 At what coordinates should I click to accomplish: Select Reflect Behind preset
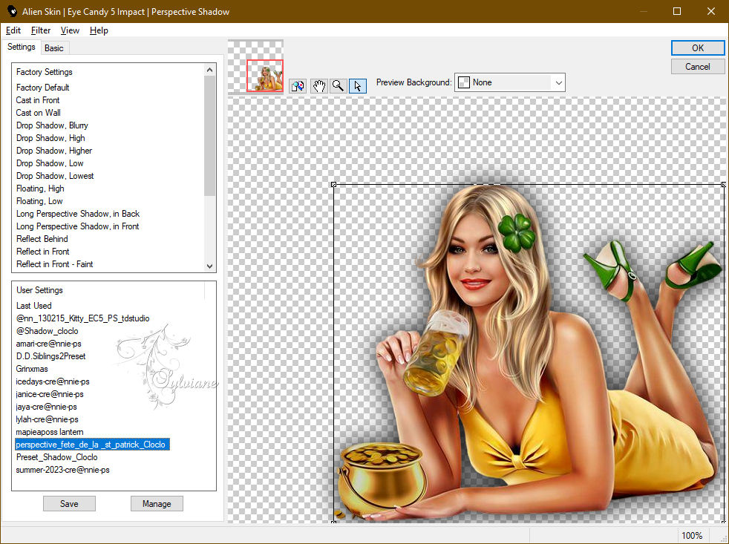pyautogui.click(x=42, y=238)
